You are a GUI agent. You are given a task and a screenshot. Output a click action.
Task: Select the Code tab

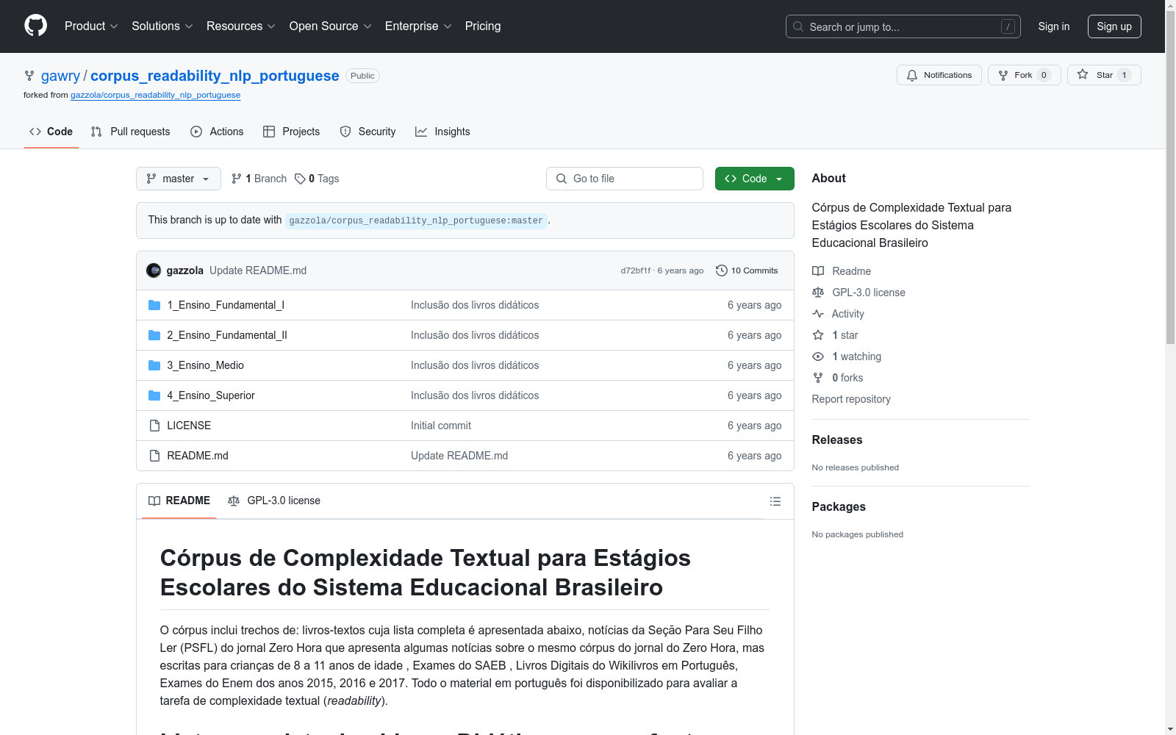coord(51,132)
